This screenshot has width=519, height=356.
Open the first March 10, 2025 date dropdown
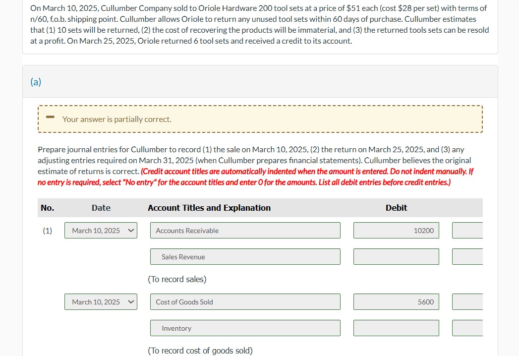tap(101, 231)
